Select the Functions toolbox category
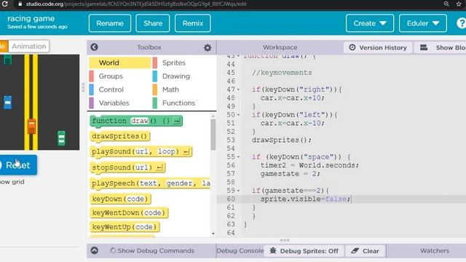This screenshot has width=466, height=262. (x=178, y=103)
